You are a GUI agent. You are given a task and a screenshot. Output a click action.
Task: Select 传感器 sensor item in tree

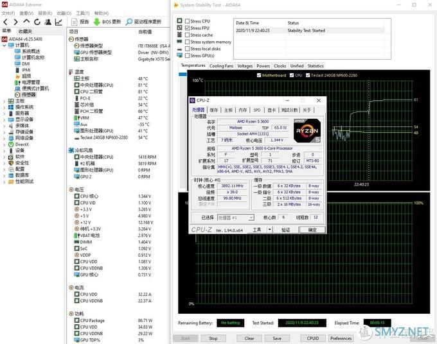[x=25, y=94]
